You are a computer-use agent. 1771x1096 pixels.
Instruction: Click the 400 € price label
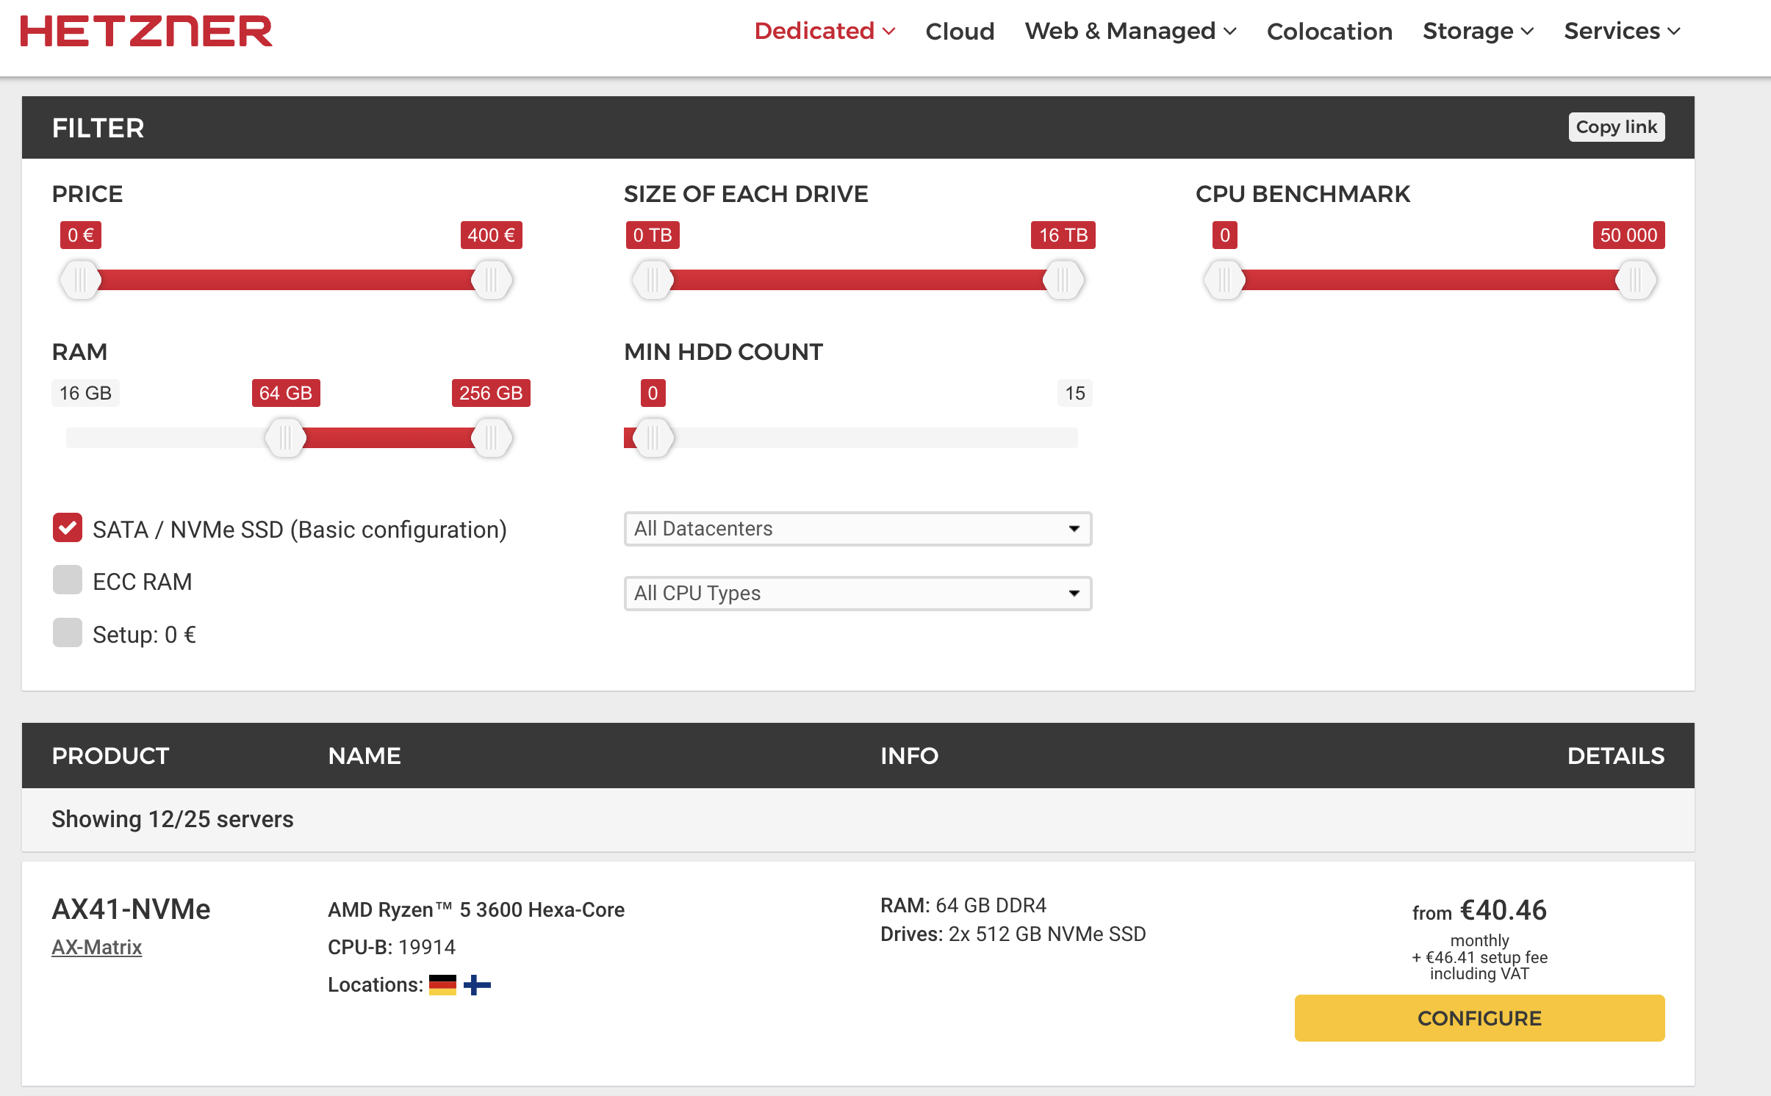491,235
